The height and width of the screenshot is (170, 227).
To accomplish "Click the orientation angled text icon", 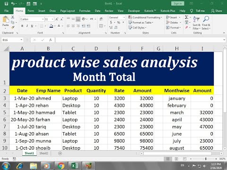I will click(x=84, y=19).
